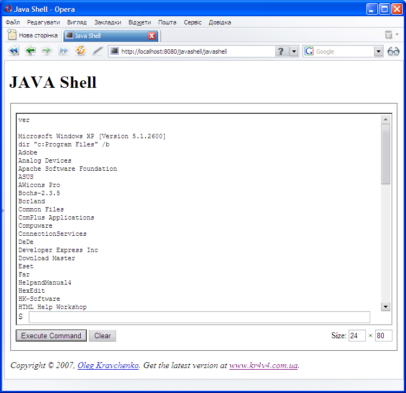
Task: Open the closed tabs trash icon
Action: click(x=388, y=35)
